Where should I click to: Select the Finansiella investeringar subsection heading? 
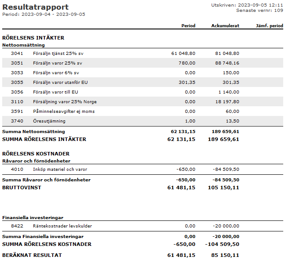(x=33, y=217)
